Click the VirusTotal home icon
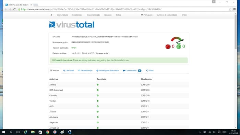 click(x=51, y=15)
